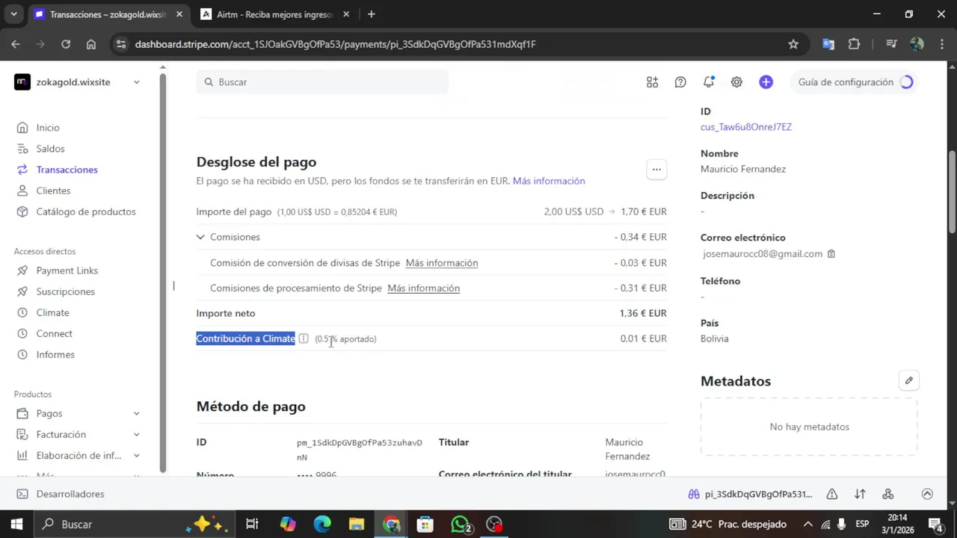Open Más información for conversión de divisas

[x=442, y=263]
